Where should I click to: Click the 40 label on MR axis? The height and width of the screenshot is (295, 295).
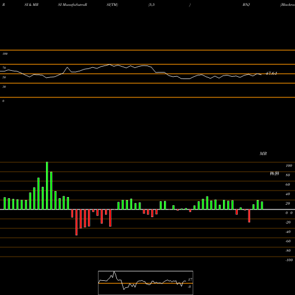288,194
